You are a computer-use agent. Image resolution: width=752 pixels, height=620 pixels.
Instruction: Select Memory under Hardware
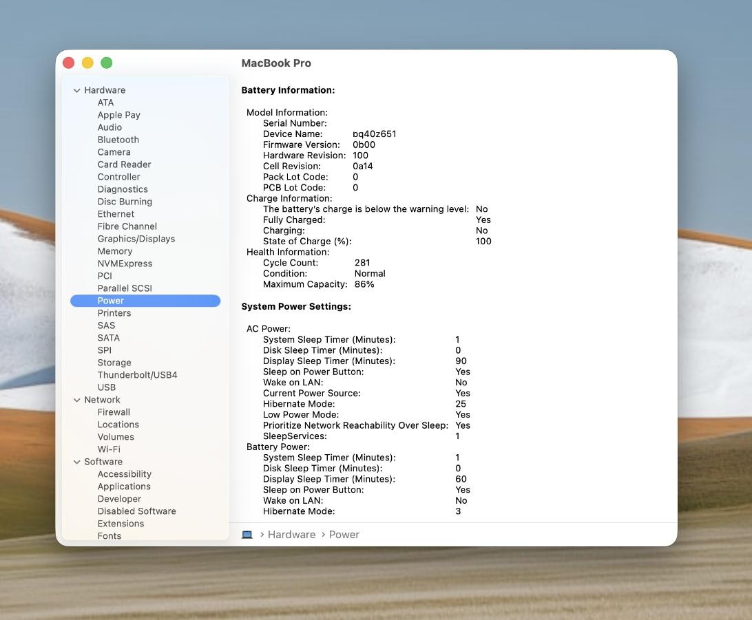[114, 251]
